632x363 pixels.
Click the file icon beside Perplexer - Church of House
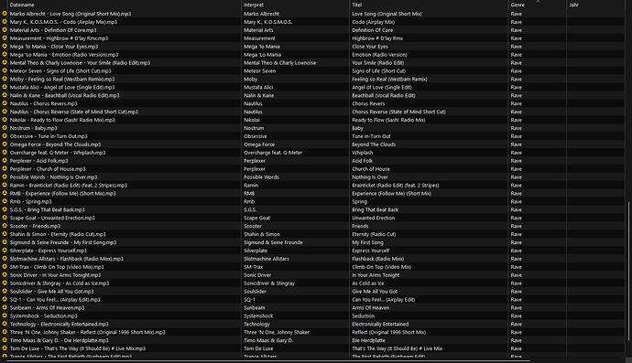5,168
